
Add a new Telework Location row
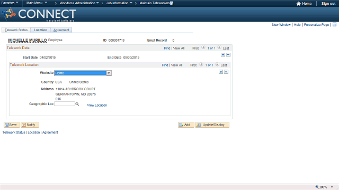coord(221,72)
